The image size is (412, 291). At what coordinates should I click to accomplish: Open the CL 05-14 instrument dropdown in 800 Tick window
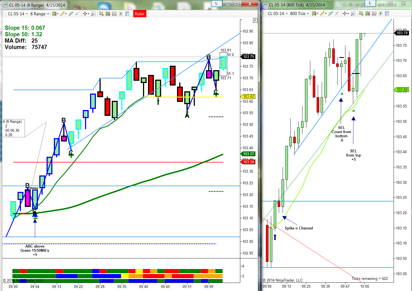click(x=277, y=13)
